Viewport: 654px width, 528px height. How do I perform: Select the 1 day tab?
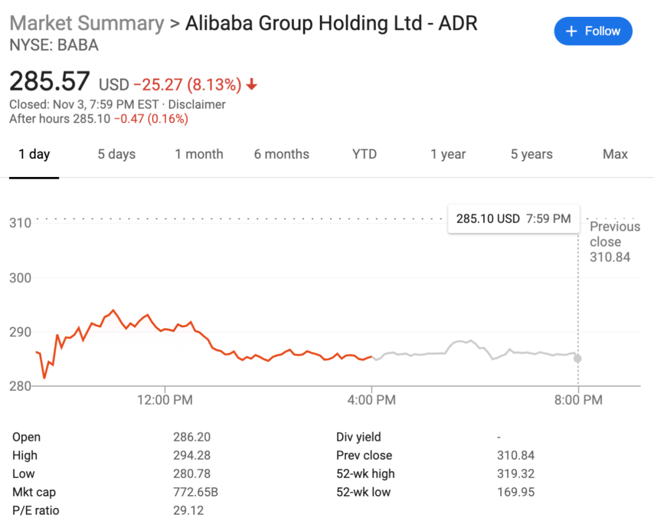click(34, 154)
